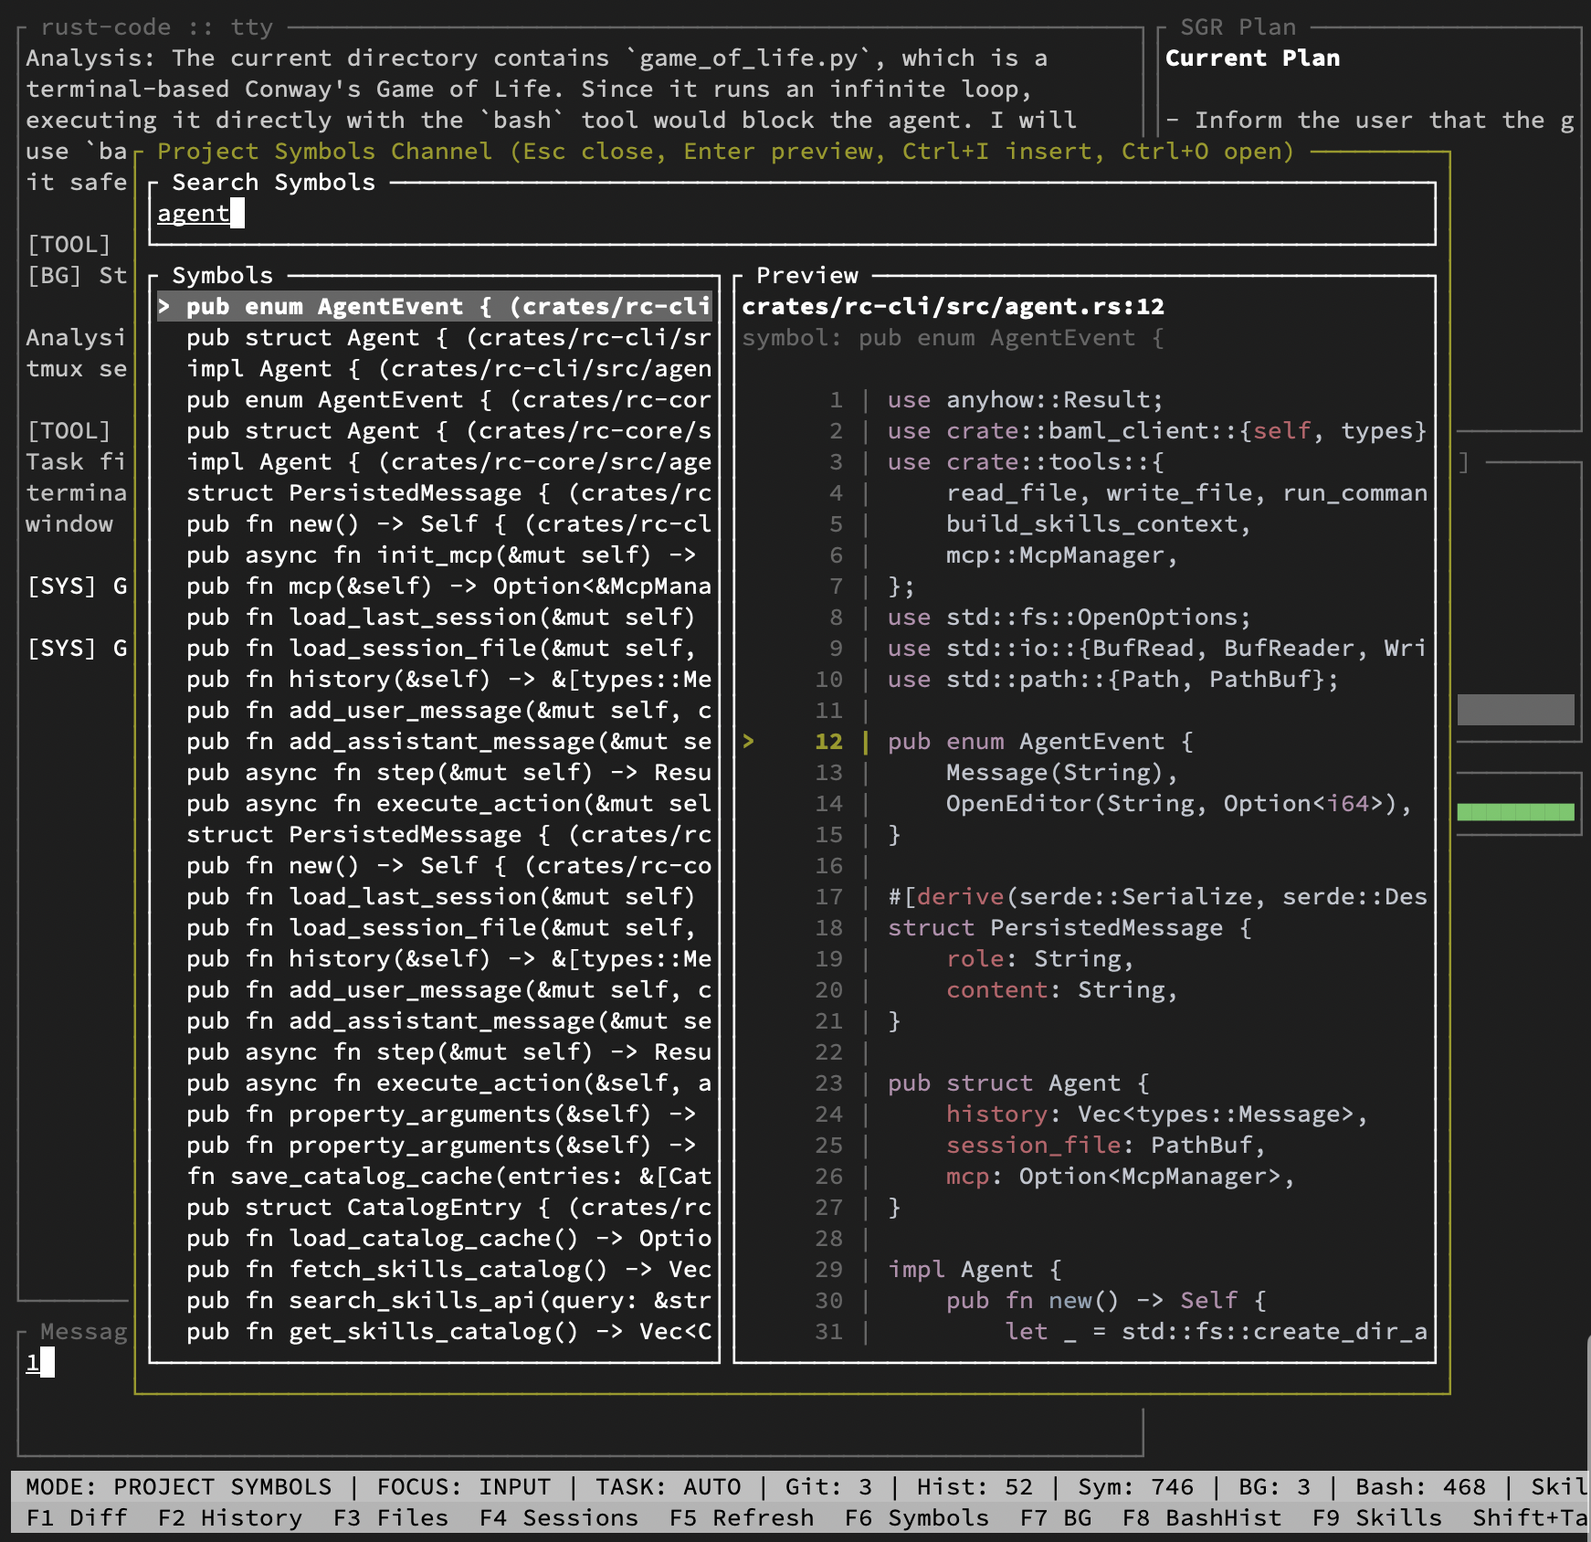Click 'Bash: 468' status entry
The width and height of the screenshot is (1591, 1542).
click(x=1421, y=1487)
